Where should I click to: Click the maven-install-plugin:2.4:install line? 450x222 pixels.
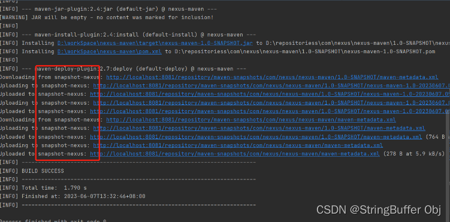point(128,35)
